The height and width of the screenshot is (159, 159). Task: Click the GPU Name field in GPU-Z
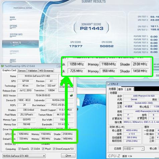(x=37, y=76)
